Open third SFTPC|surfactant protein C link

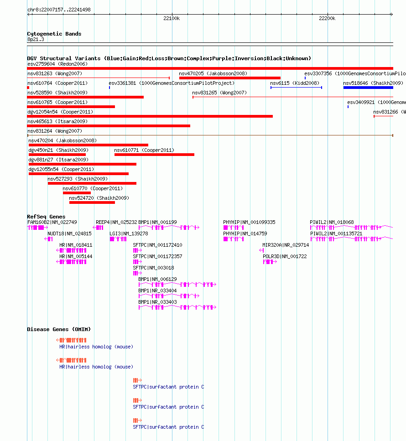point(168,427)
